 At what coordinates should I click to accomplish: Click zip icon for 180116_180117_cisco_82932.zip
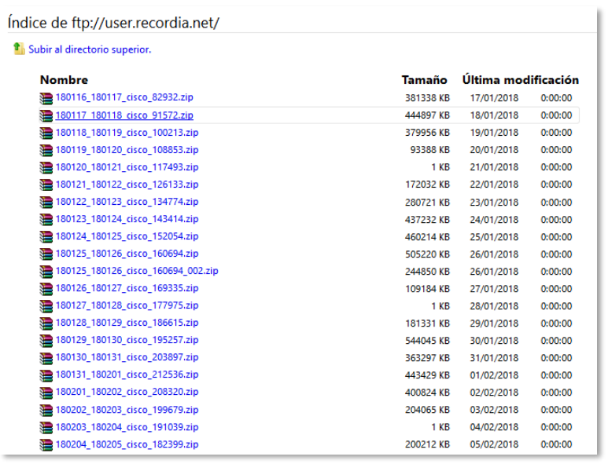(46, 98)
